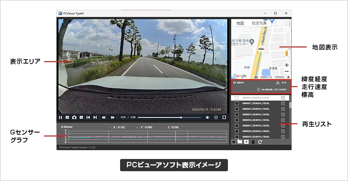
Task: Rewind the dashcam video
Action: pos(103,117)
